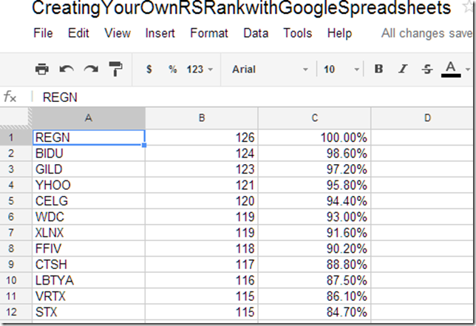Viewport: 476px width, 326px height.
Task: Select cell containing REGN
Action: [89, 137]
